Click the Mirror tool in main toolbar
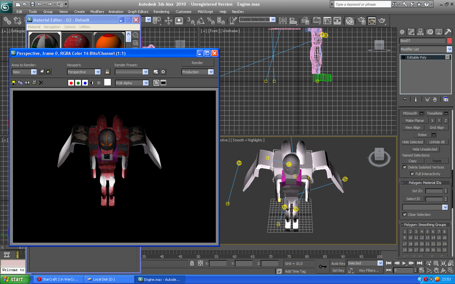The height and width of the screenshot is (284, 455). coord(283,21)
